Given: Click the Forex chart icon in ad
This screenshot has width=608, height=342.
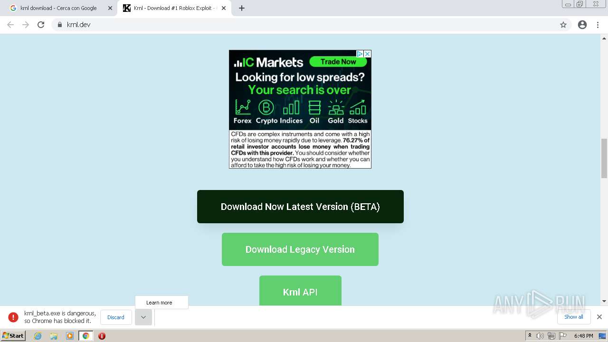Looking at the screenshot, I should click(243, 107).
